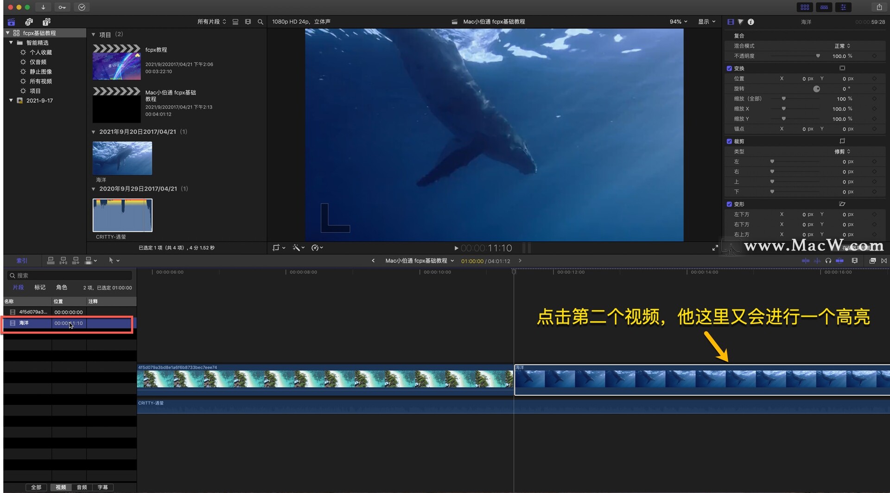Activate the crop onscreen controls icon
Screen dimensions: 890x493
click(x=842, y=141)
